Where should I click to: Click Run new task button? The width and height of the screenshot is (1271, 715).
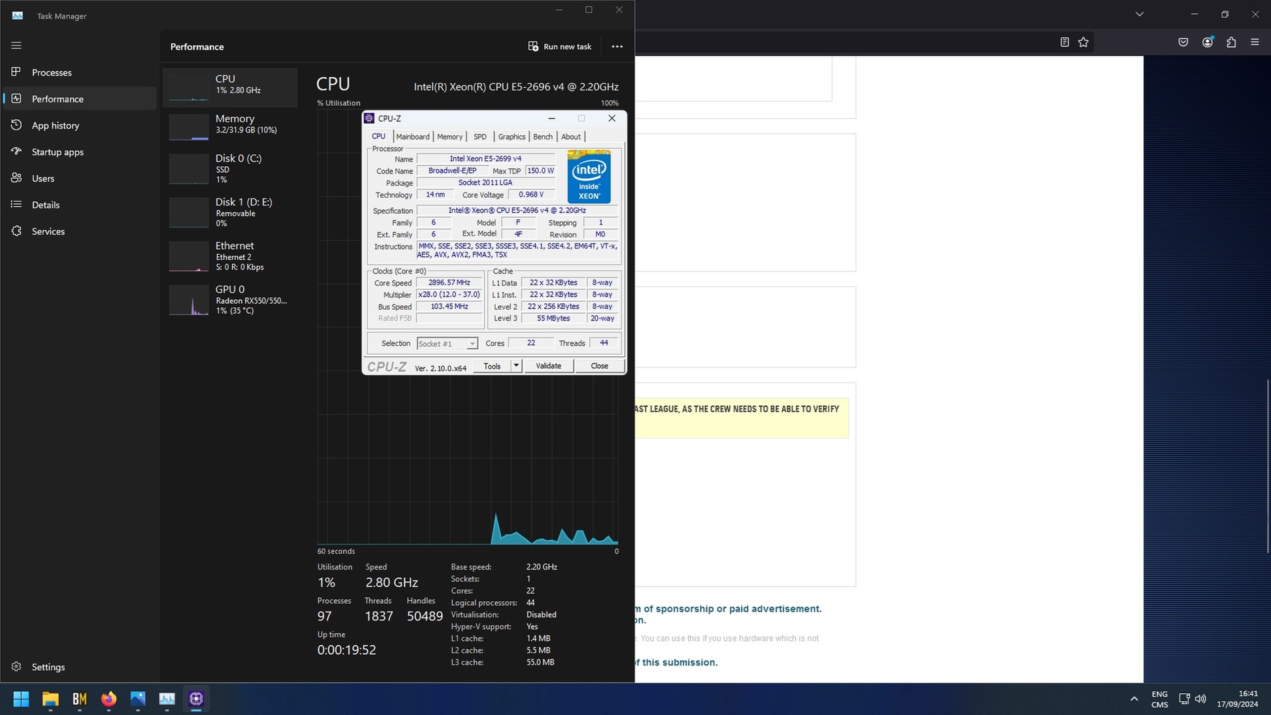[x=560, y=46]
